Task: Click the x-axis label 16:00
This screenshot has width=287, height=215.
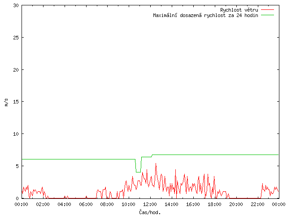Action: [x=193, y=204]
